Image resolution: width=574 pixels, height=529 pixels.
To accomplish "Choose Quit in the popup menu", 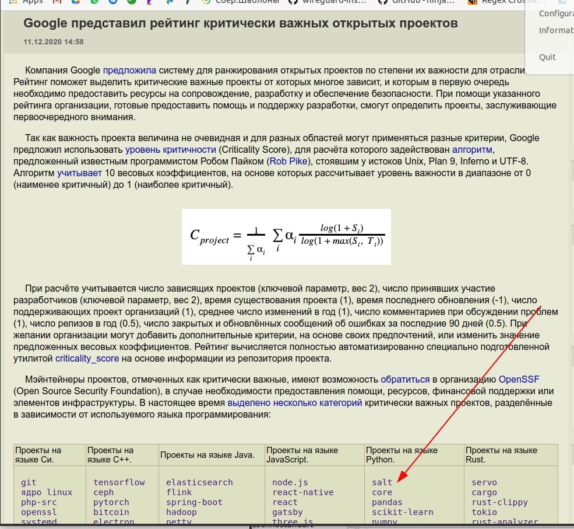I will pyautogui.click(x=547, y=57).
